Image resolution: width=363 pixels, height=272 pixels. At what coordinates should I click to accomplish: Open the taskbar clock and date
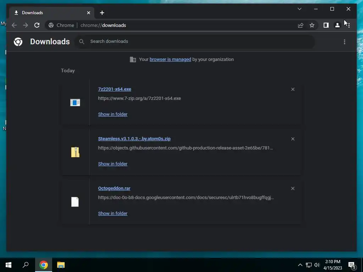coord(333,265)
